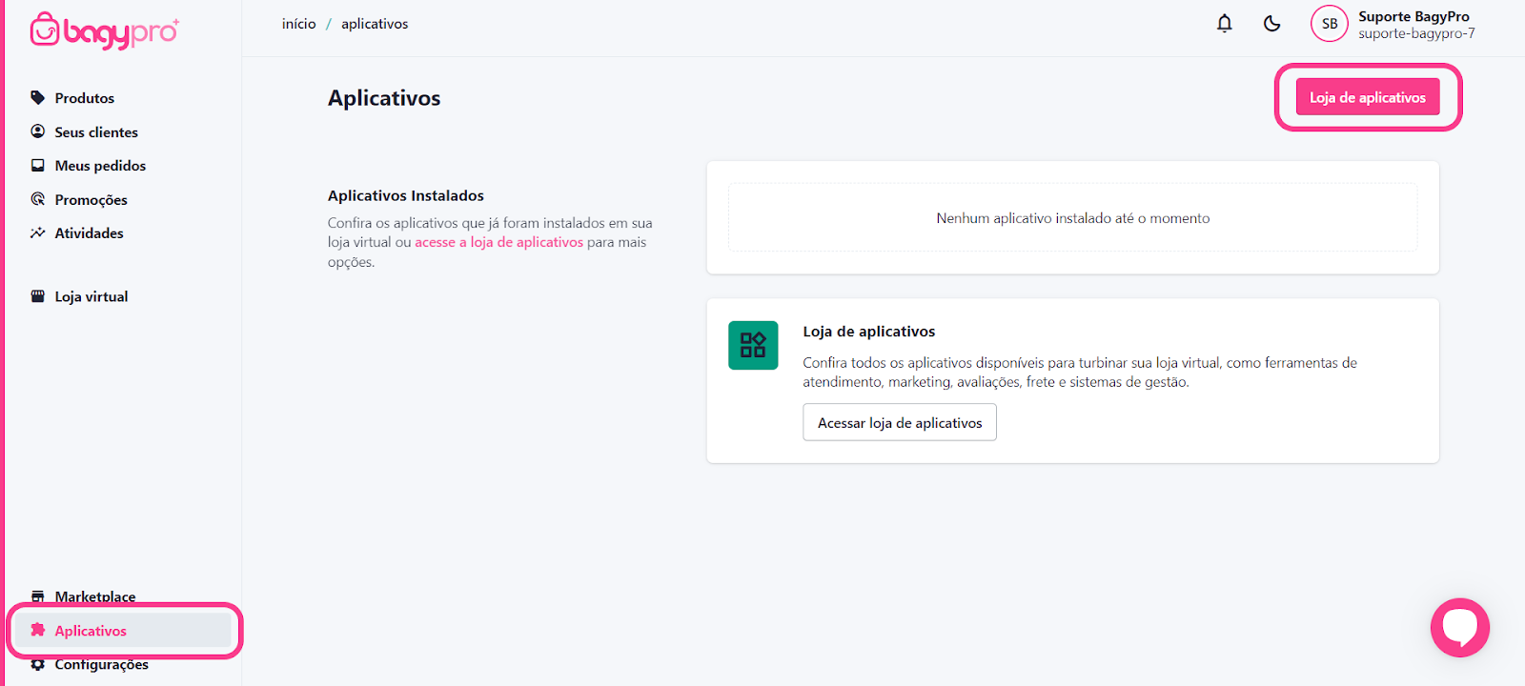The image size is (1525, 686).
Task: Open Suporte BagyPro account menu
Action: point(1413,16)
